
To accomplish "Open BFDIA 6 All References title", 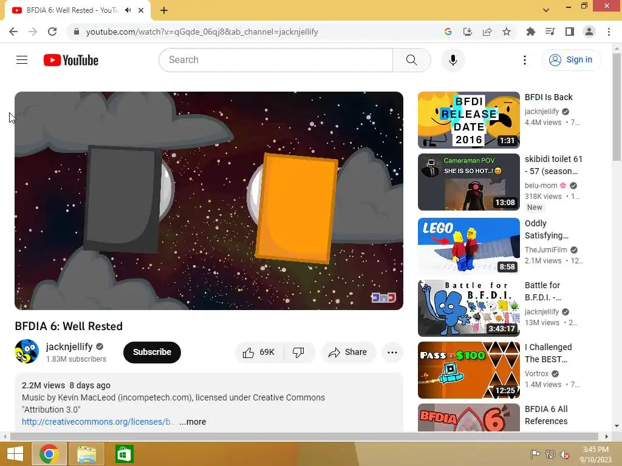I will (546, 415).
